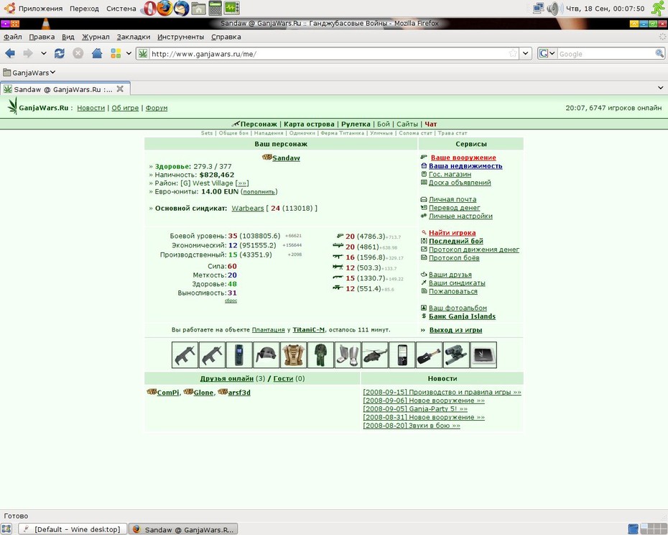Open the Справка menu
668x535 pixels.
coord(226,37)
